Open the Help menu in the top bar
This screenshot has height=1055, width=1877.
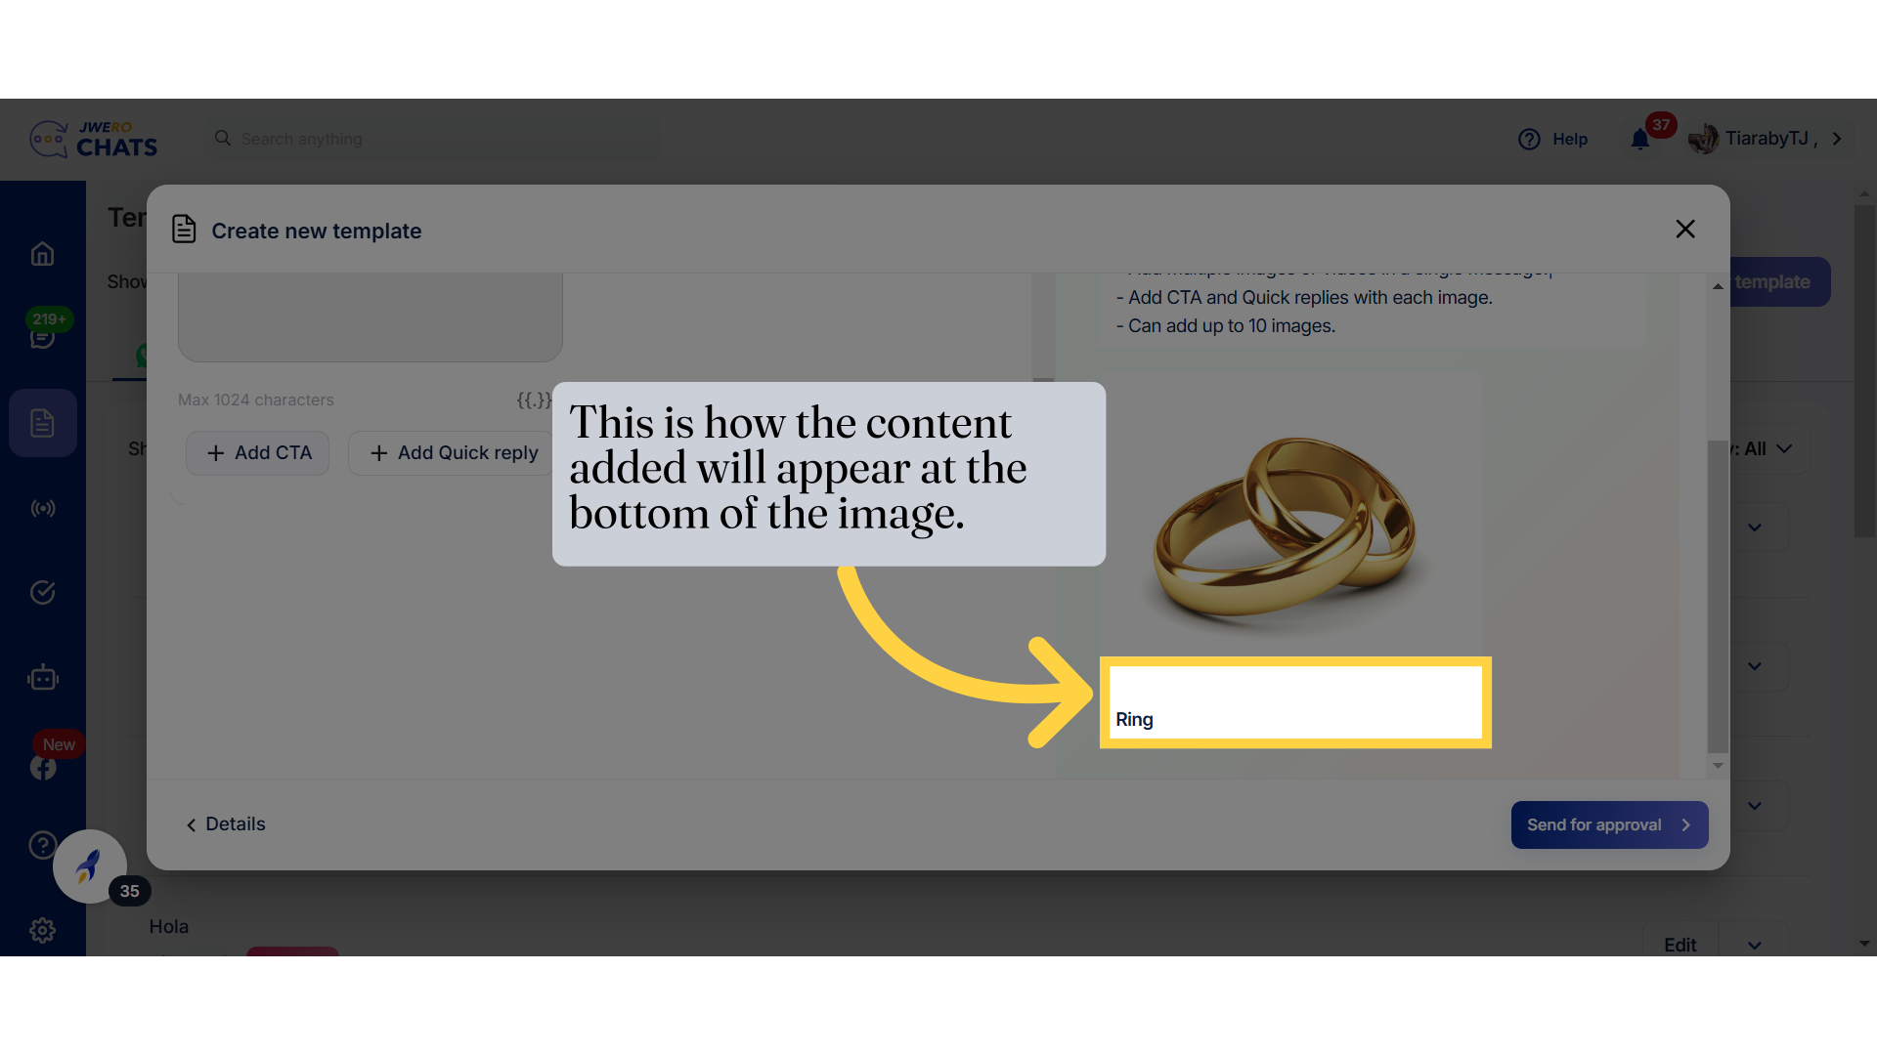tap(1553, 139)
